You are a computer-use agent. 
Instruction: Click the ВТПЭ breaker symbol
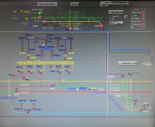[x=46, y=42]
